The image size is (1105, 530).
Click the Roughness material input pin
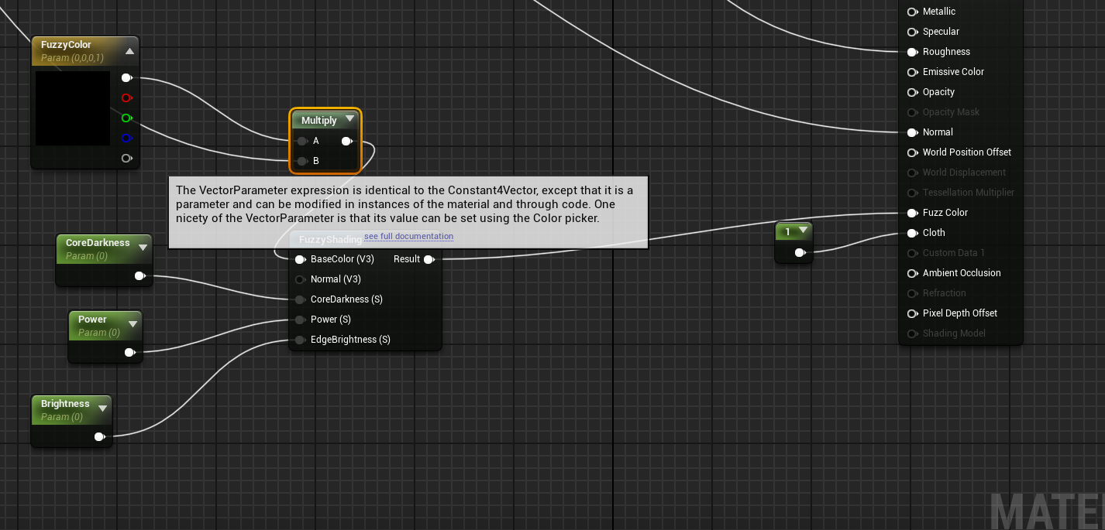point(913,52)
